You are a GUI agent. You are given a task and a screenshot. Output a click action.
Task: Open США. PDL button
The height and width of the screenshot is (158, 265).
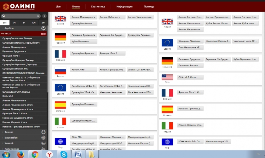(84, 137)
